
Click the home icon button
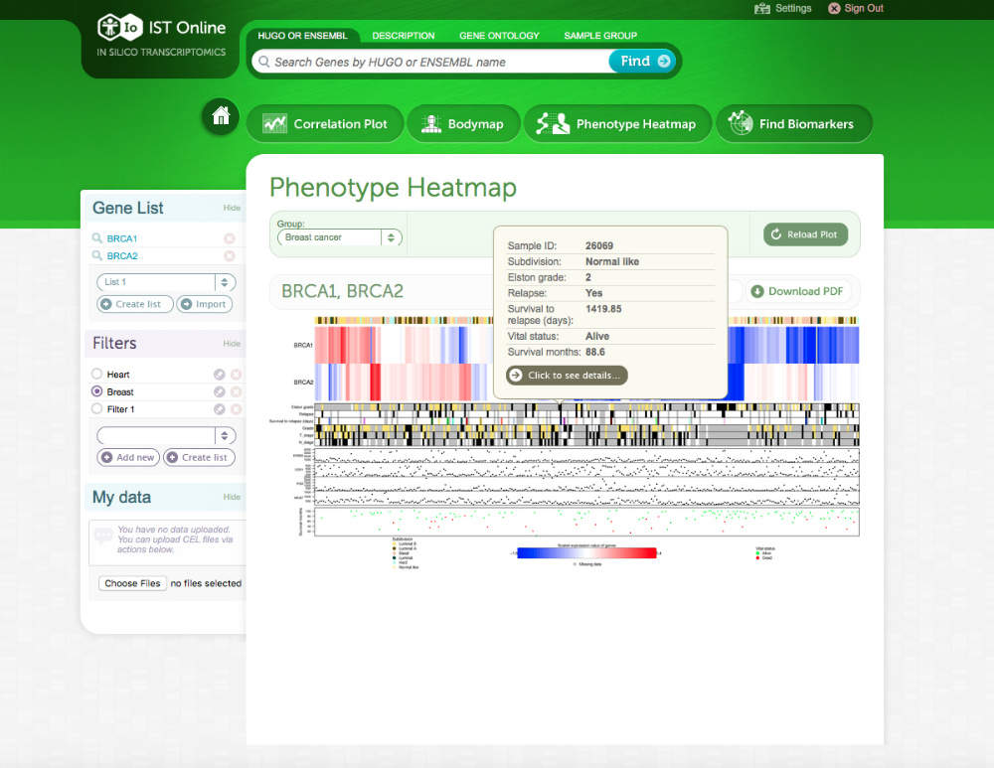[x=221, y=116]
